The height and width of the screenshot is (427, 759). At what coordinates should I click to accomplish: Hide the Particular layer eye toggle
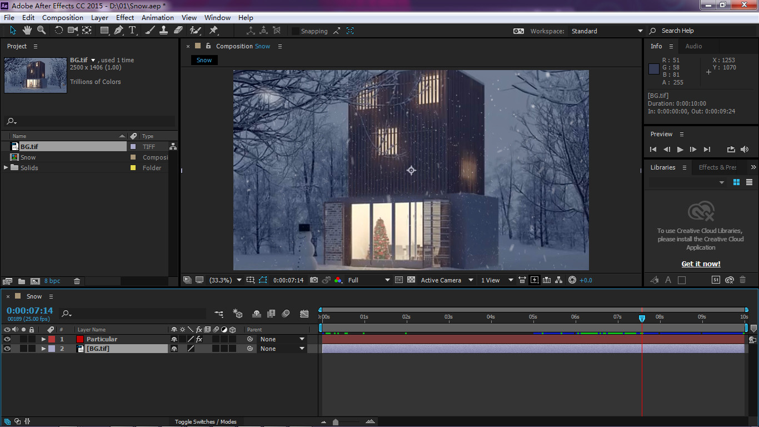pos(7,339)
